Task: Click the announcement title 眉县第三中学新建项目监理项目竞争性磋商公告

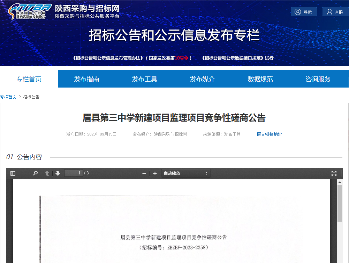Action: (174, 118)
